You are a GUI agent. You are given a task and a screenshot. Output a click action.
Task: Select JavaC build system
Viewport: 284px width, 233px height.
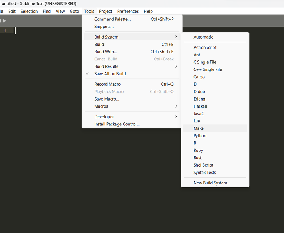coord(215,114)
